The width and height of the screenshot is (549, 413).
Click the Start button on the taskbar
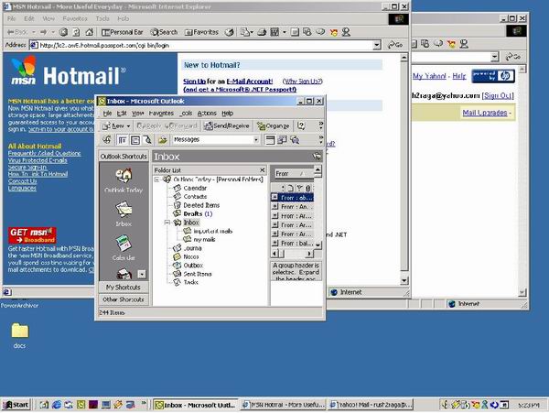[16, 405]
